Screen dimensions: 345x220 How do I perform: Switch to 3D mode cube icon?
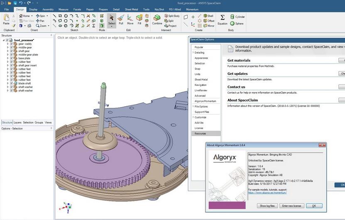pos(102,26)
